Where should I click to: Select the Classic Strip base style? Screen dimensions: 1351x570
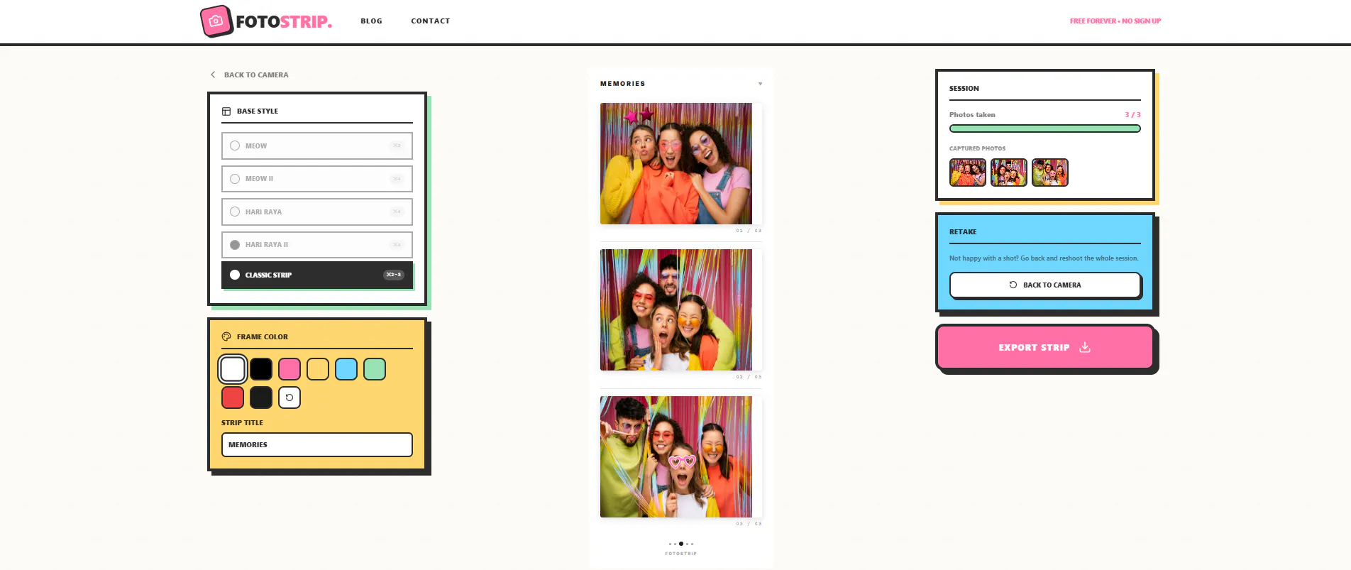click(x=316, y=275)
